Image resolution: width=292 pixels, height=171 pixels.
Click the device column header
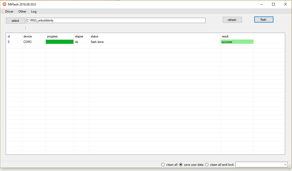(34, 36)
